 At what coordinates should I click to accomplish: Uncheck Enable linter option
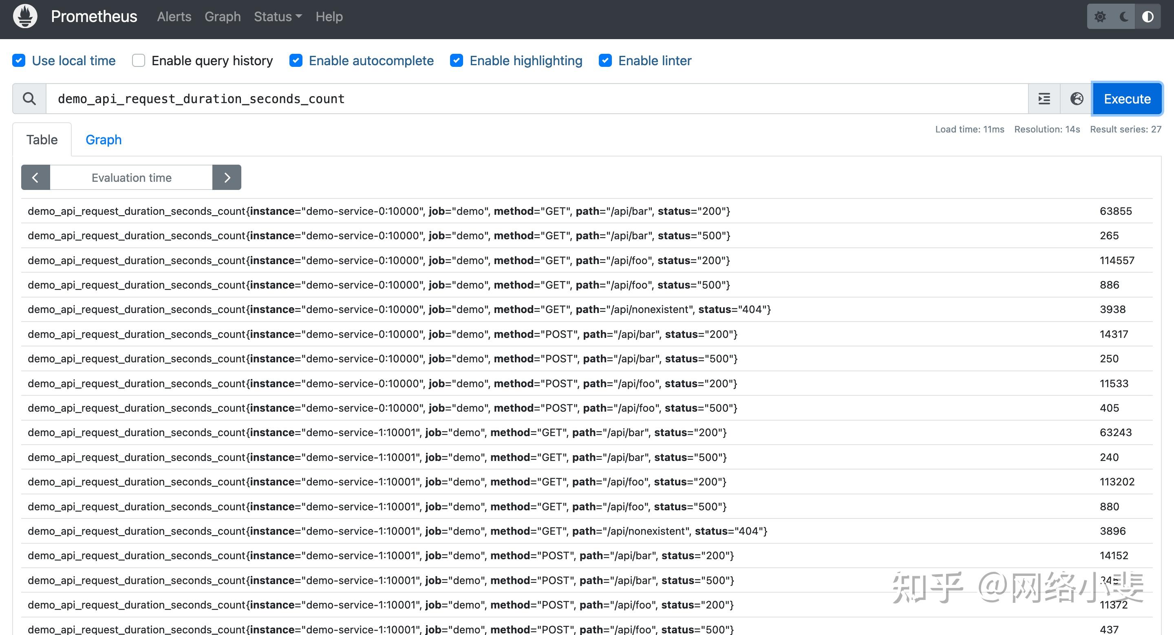coord(605,61)
